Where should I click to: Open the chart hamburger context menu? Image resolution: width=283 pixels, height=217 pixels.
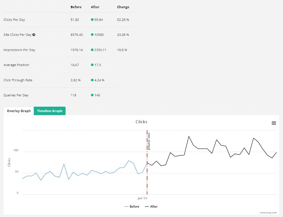(x=274, y=123)
